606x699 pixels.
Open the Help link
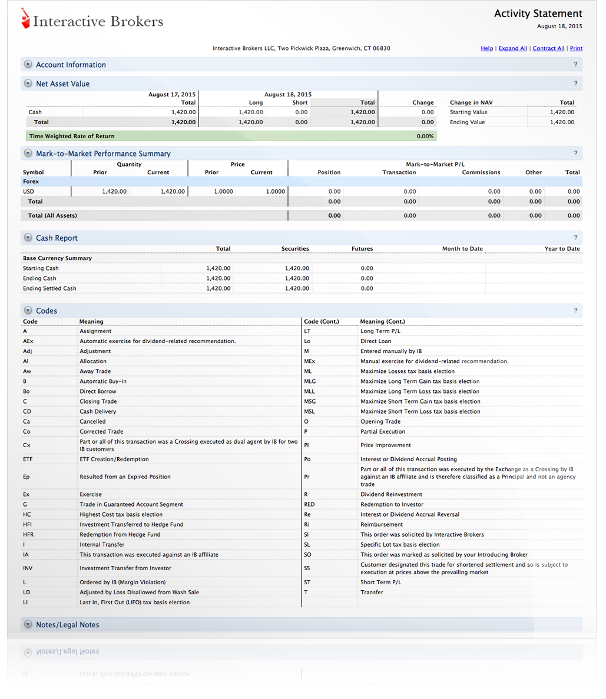(x=487, y=48)
